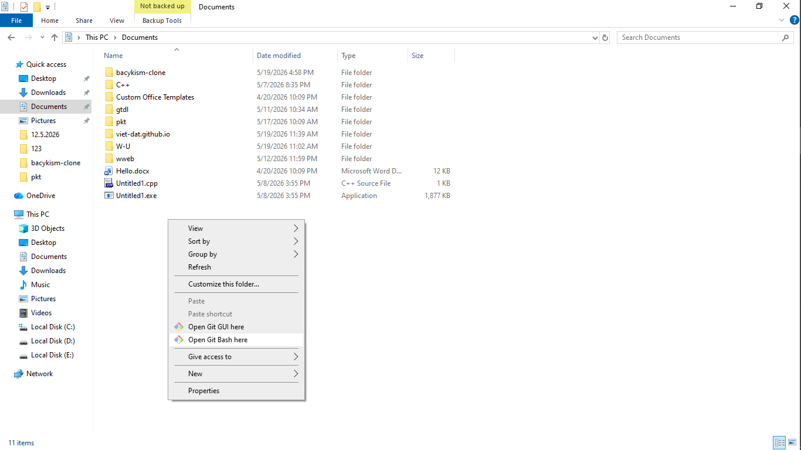Image resolution: width=801 pixels, height=450 pixels.
Task: Open Quick access in sidebar
Action: click(x=46, y=64)
